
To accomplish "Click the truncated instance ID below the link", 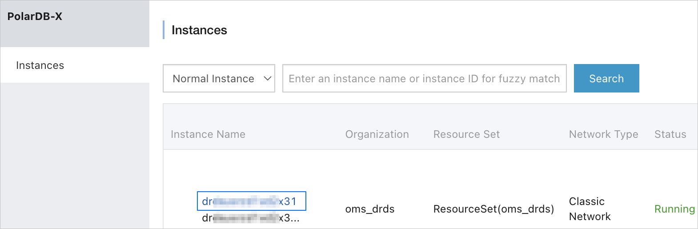I will point(250,218).
